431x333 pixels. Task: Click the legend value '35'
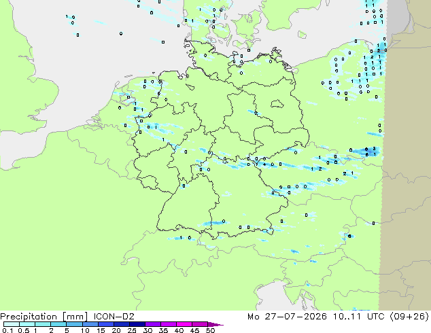tap(163, 330)
